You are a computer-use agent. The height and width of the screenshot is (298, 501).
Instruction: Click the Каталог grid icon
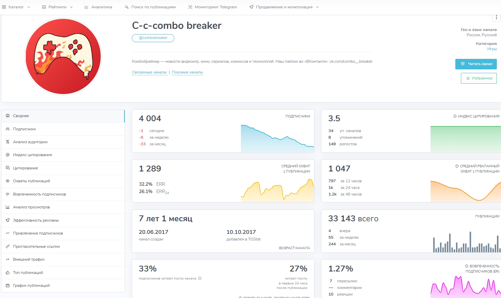pyautogui.click(x=4, y=7)
